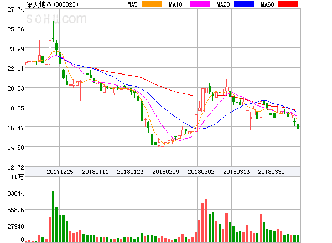Click the 16.47 price axis label

pos(15,128)
